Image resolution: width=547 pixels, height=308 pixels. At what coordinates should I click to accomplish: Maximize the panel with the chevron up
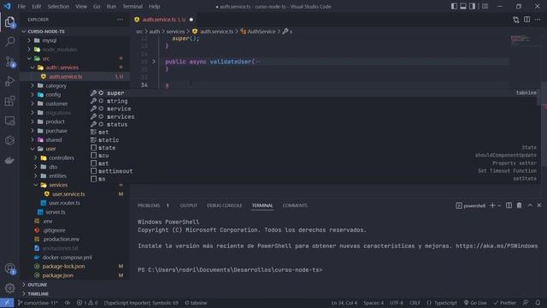530,205
